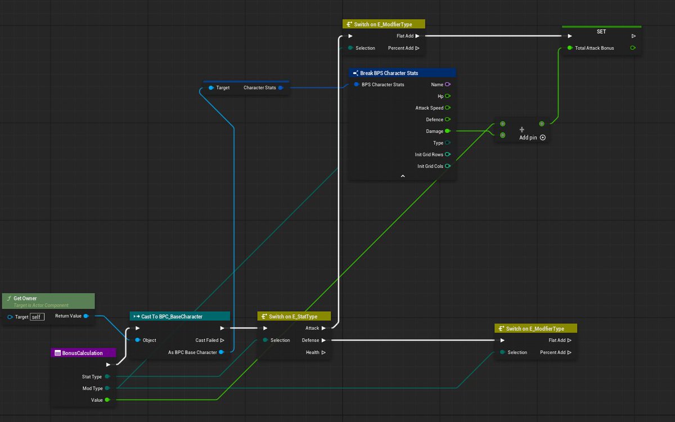Click the self field on the Get Owner node
The width and height of the screenshot is (675, 422).
click(x=37, y=317)
